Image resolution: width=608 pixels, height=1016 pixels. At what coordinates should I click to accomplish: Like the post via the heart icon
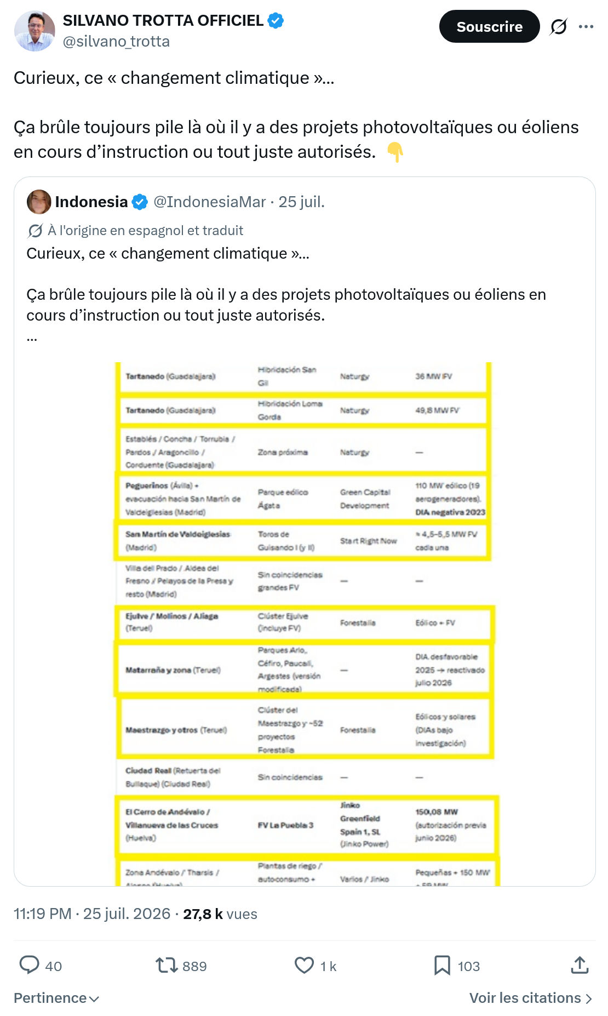click(x=304, y=965)
